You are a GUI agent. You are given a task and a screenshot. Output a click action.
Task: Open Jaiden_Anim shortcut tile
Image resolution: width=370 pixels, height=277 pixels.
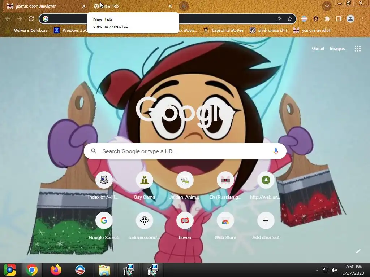(x=185, y=185)
